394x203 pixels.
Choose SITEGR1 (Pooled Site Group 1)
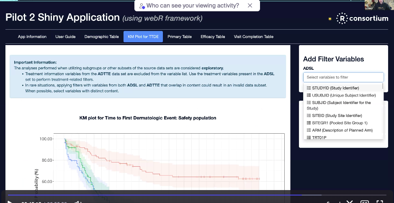(339, 123)
